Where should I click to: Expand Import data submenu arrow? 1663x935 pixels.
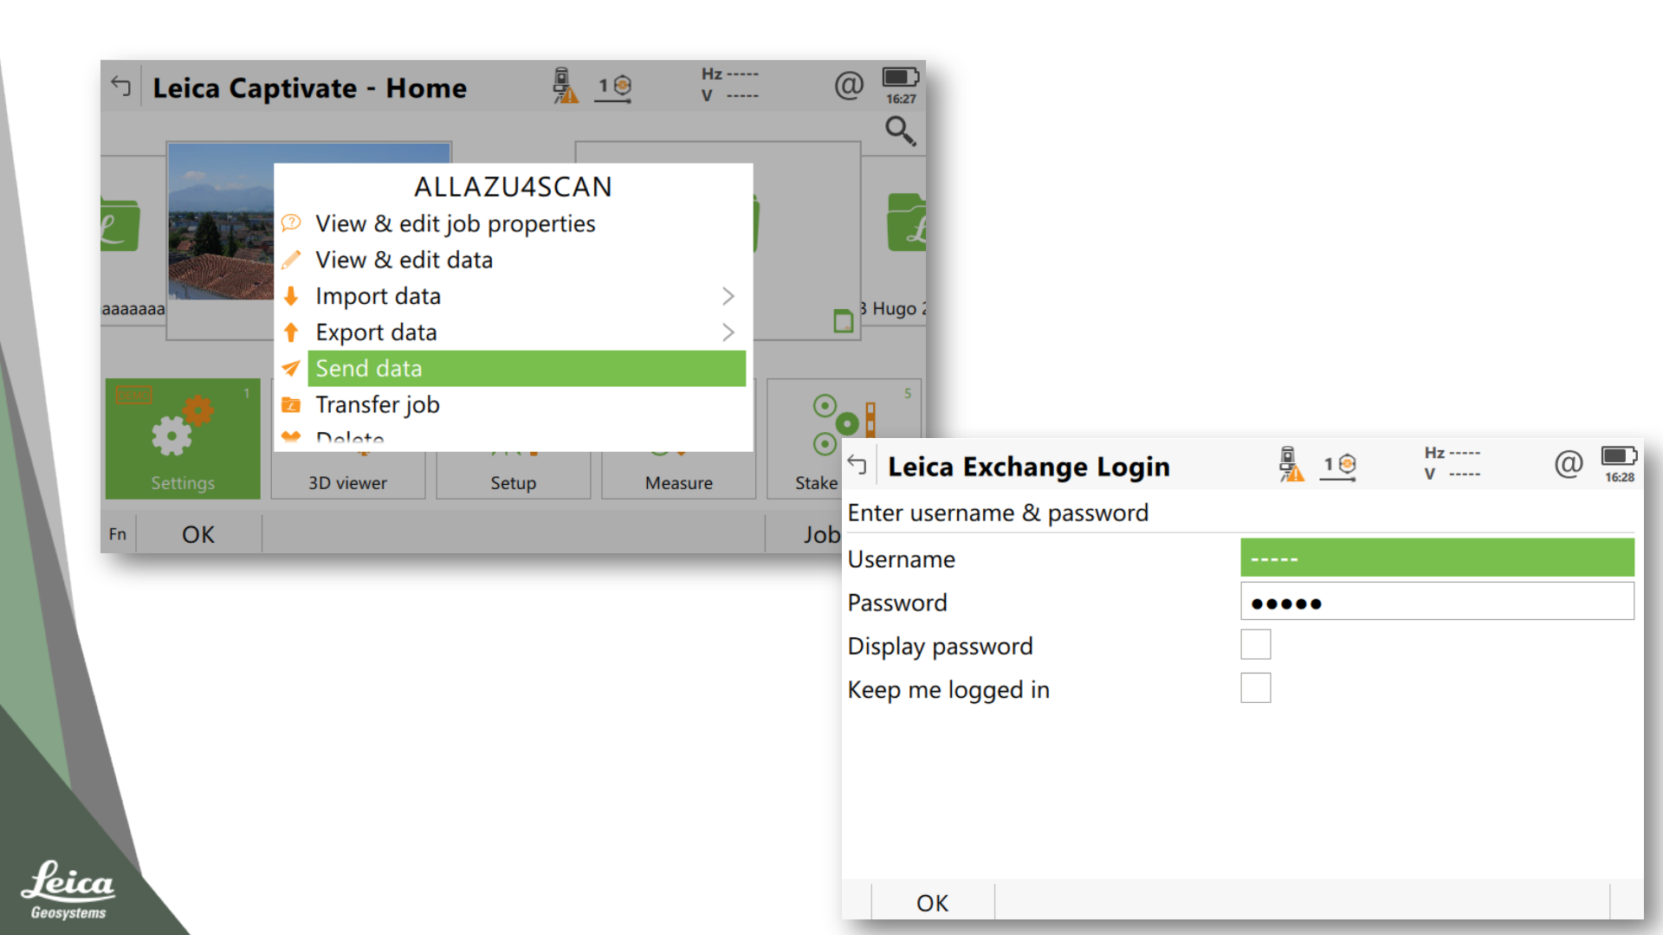pos(728,296)
